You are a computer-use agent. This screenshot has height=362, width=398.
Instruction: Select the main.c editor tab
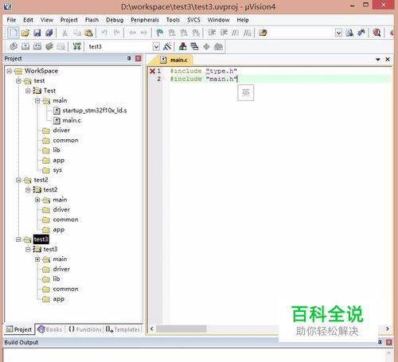tap(174, 60)
